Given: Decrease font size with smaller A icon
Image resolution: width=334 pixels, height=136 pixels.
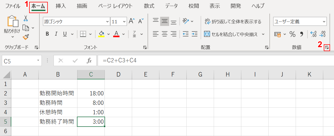Looking at the screenshot, I should (x=141, y=21).
